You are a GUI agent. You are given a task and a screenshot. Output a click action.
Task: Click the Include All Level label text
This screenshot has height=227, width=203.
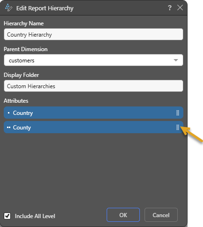35,216
